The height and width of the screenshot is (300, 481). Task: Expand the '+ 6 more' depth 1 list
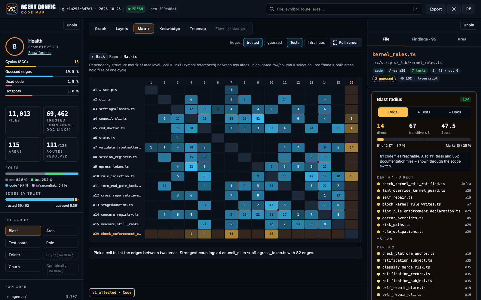[x=384, y=238]
